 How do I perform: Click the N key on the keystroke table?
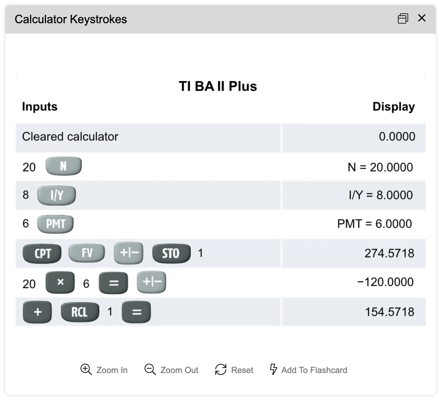coord(64,166)
